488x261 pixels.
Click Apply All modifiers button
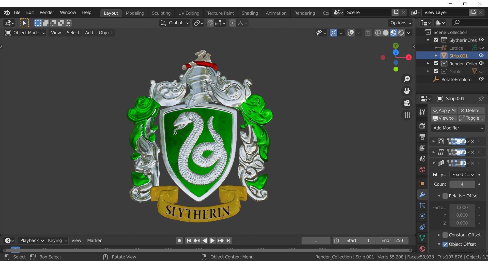(444, 110)
